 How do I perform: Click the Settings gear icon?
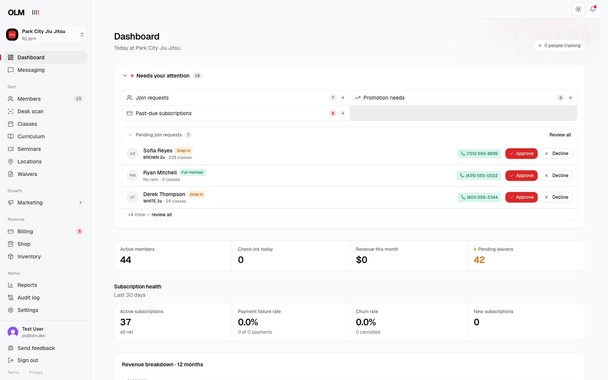(x=11, y=310)
